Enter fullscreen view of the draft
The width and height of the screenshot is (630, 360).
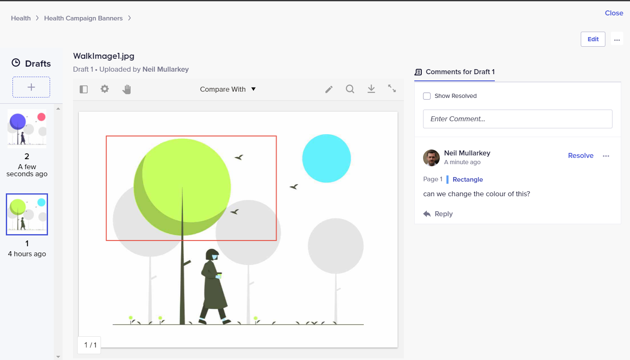[x=392, y=89]
